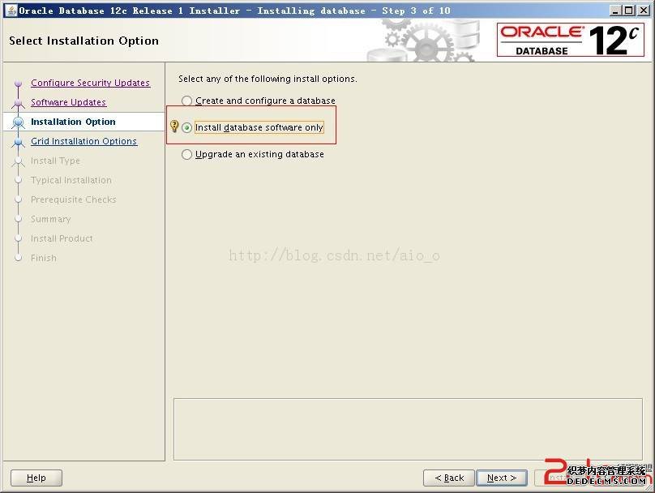Jump to Grid Installation Options step

click(83, 142)
